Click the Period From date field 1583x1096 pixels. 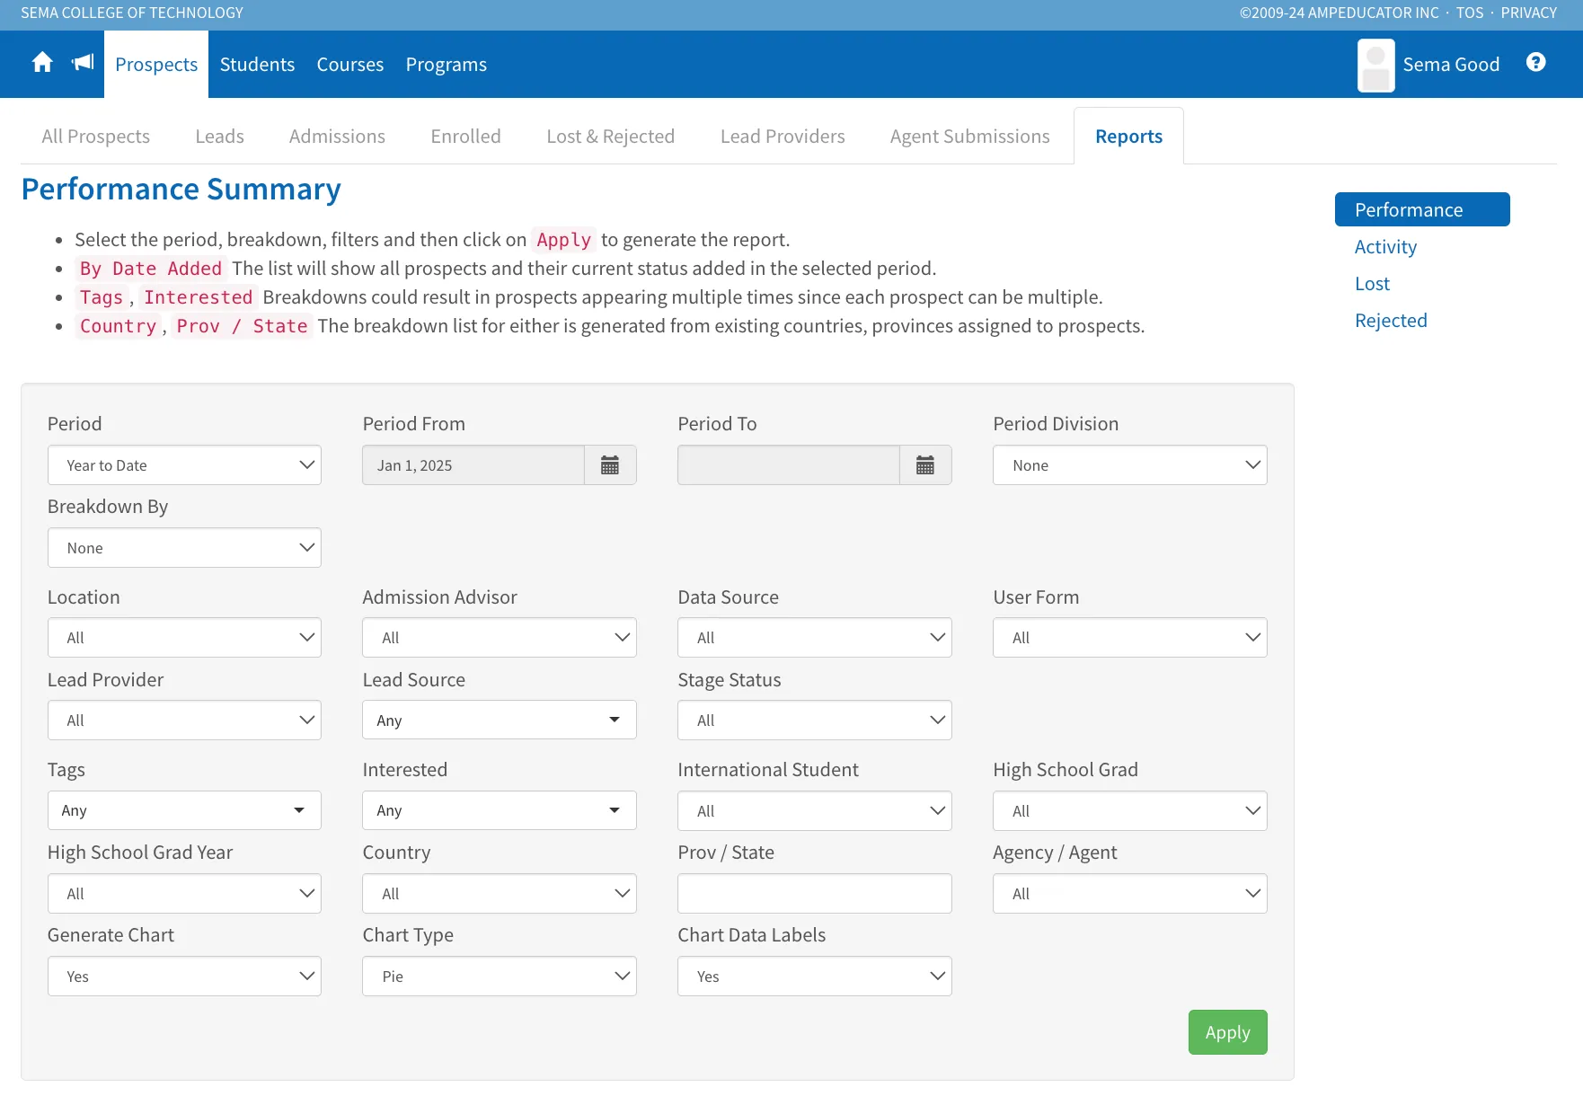[x=473, y=465]
